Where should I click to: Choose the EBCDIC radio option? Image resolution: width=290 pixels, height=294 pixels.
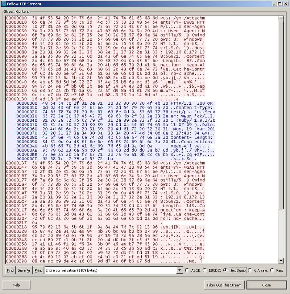[205, 270]
